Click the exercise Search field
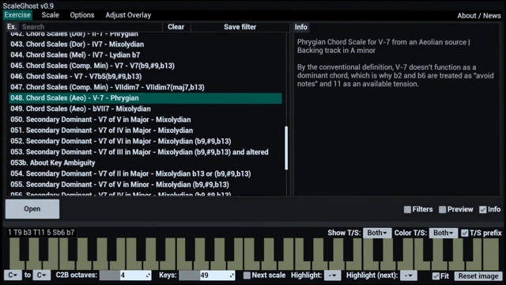 (x=91, y=27)
